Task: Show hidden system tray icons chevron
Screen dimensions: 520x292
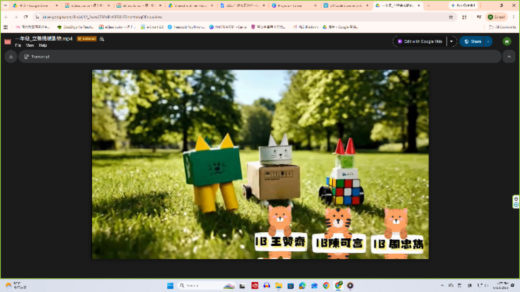Action: coord(442,286)
